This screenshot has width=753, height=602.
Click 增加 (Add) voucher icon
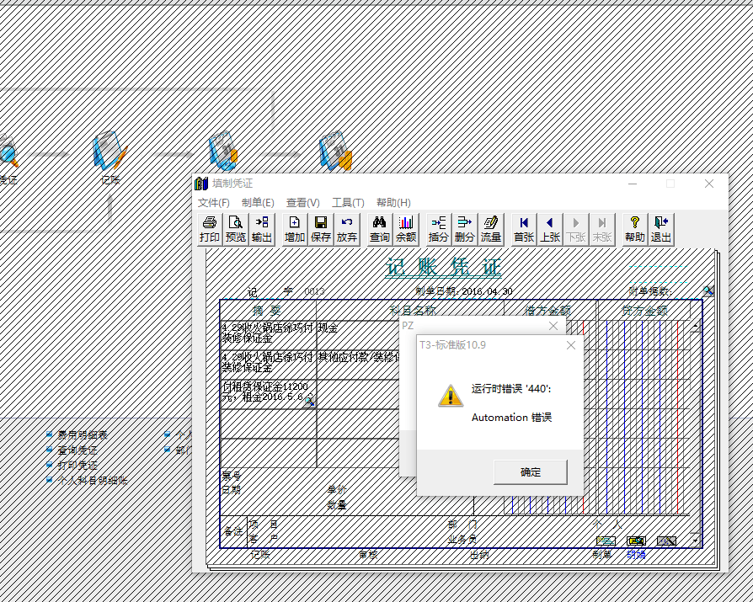(295, 229)
